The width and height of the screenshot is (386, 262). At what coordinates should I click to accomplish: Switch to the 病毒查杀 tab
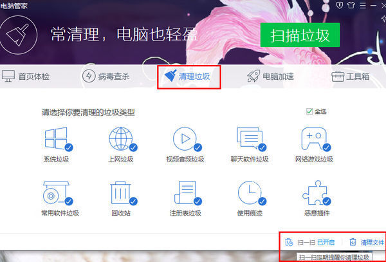point(107,77)
